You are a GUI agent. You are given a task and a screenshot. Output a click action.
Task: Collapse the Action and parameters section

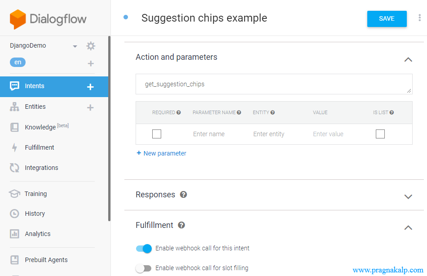[x=408, y=59]
